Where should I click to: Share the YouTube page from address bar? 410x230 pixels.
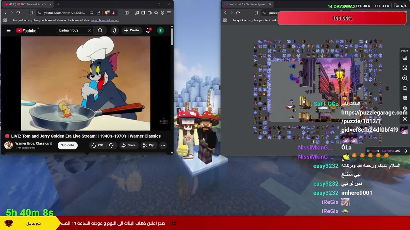pyautogui.click(x=99, y=13)
